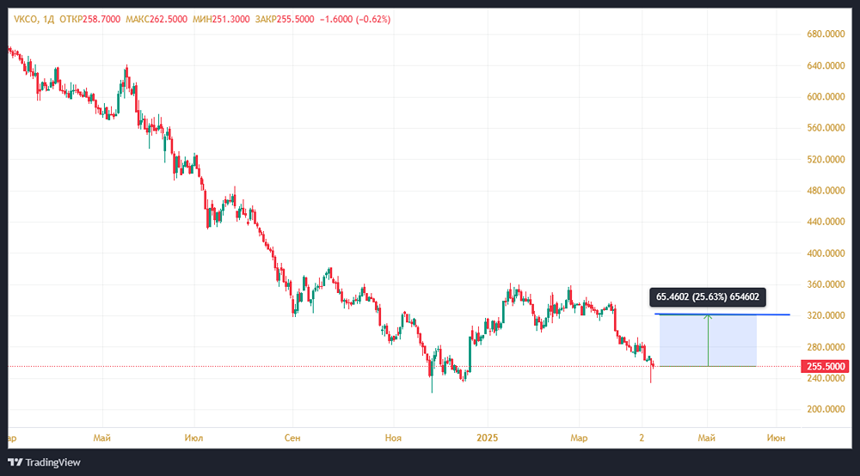Click the 65.4602 (25.63%) measurement tooltip
This screenshot has height=476, width=860.
(709, 297)
